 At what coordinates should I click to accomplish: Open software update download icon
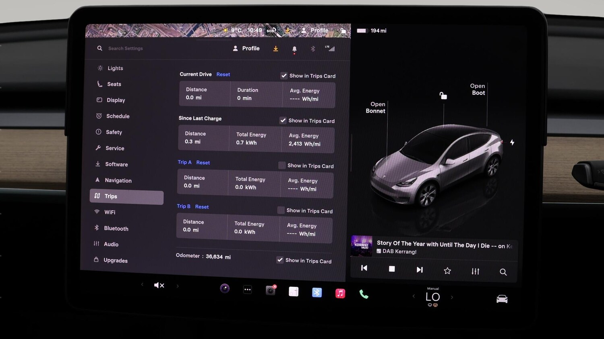coord(275,48)
